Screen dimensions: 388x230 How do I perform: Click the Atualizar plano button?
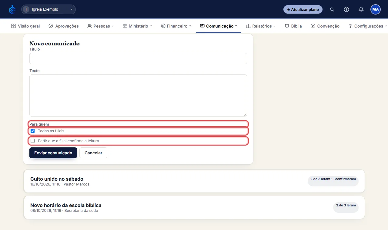click(x=303, y=9)
